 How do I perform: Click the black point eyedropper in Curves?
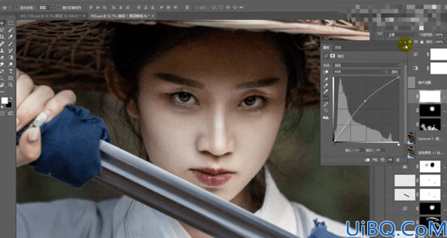pyautogui.click(x=326, y=79)
